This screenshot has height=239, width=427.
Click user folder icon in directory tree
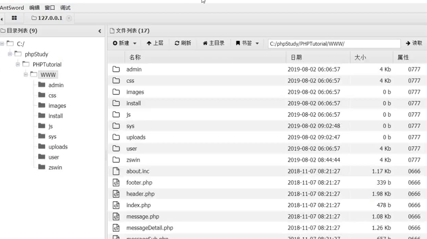pyautogui.click(x=42, y=157)
